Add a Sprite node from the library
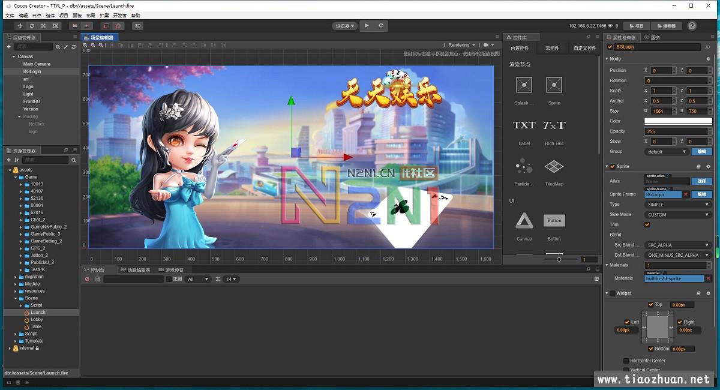 554,85
